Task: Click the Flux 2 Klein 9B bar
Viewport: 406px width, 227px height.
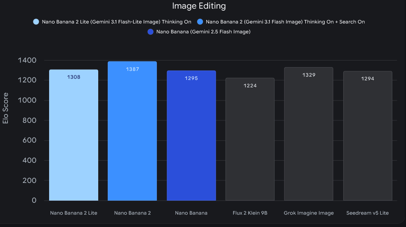Action: coord(250,139)
